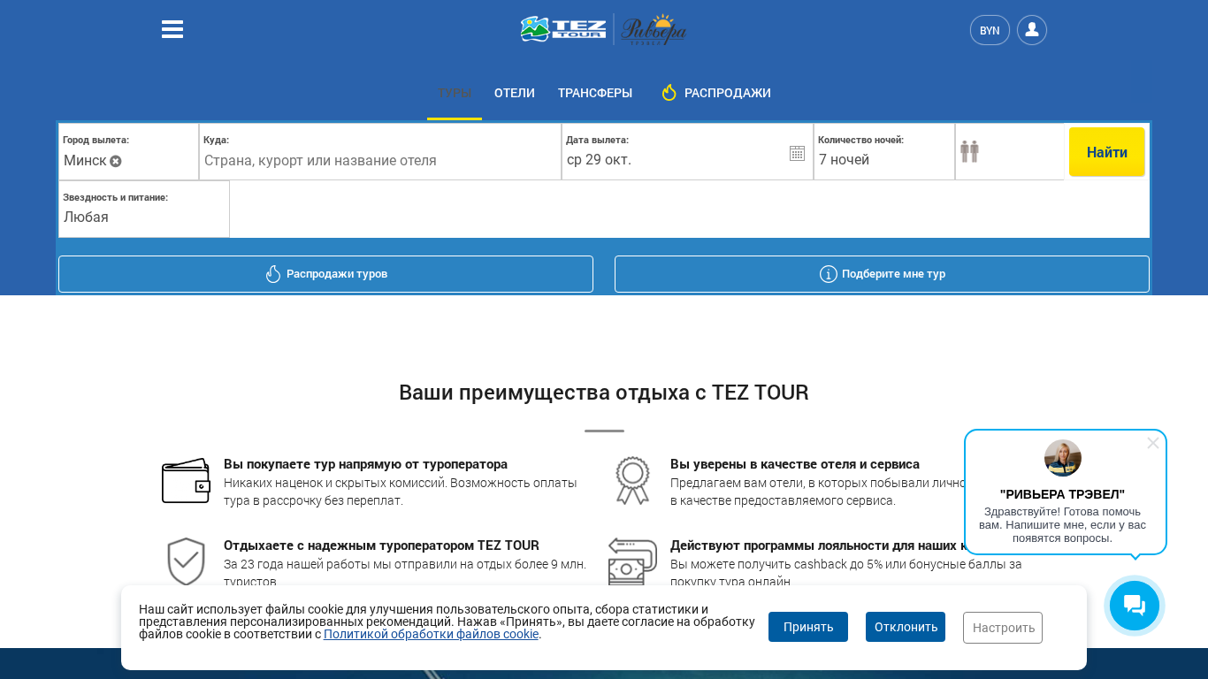Switch to the Отели tab

click(x=515, y=93)
